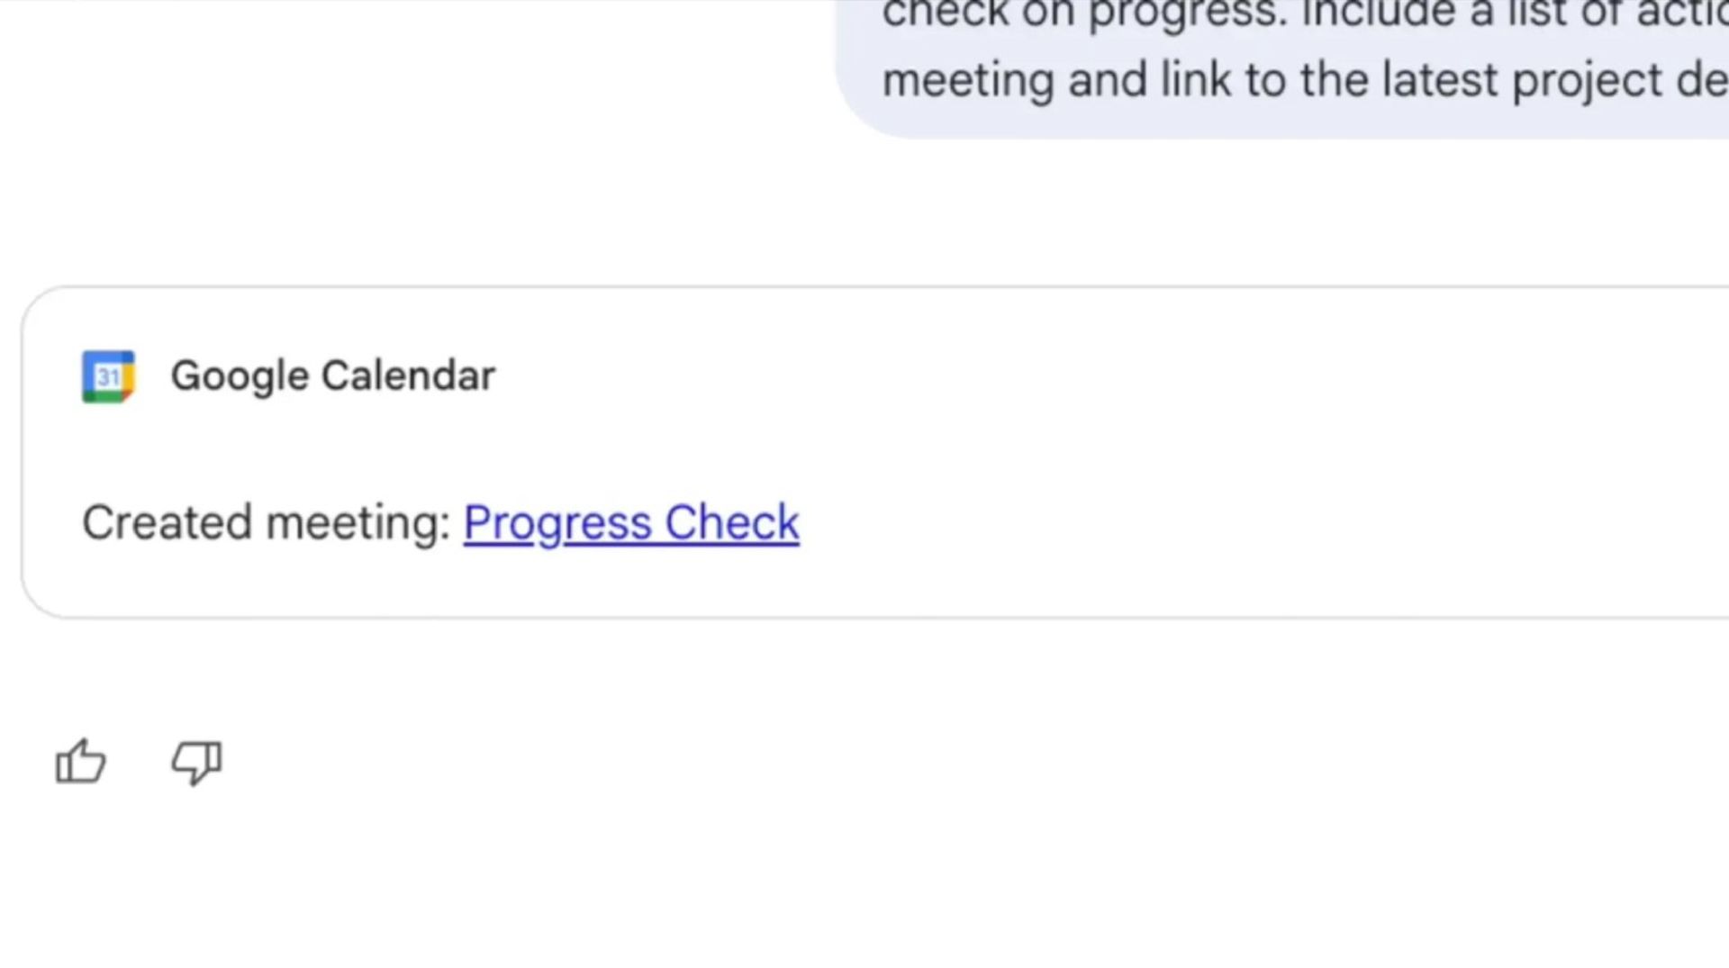
Task: Click the "Created meeting:" label text
Action: coord(266,523)
